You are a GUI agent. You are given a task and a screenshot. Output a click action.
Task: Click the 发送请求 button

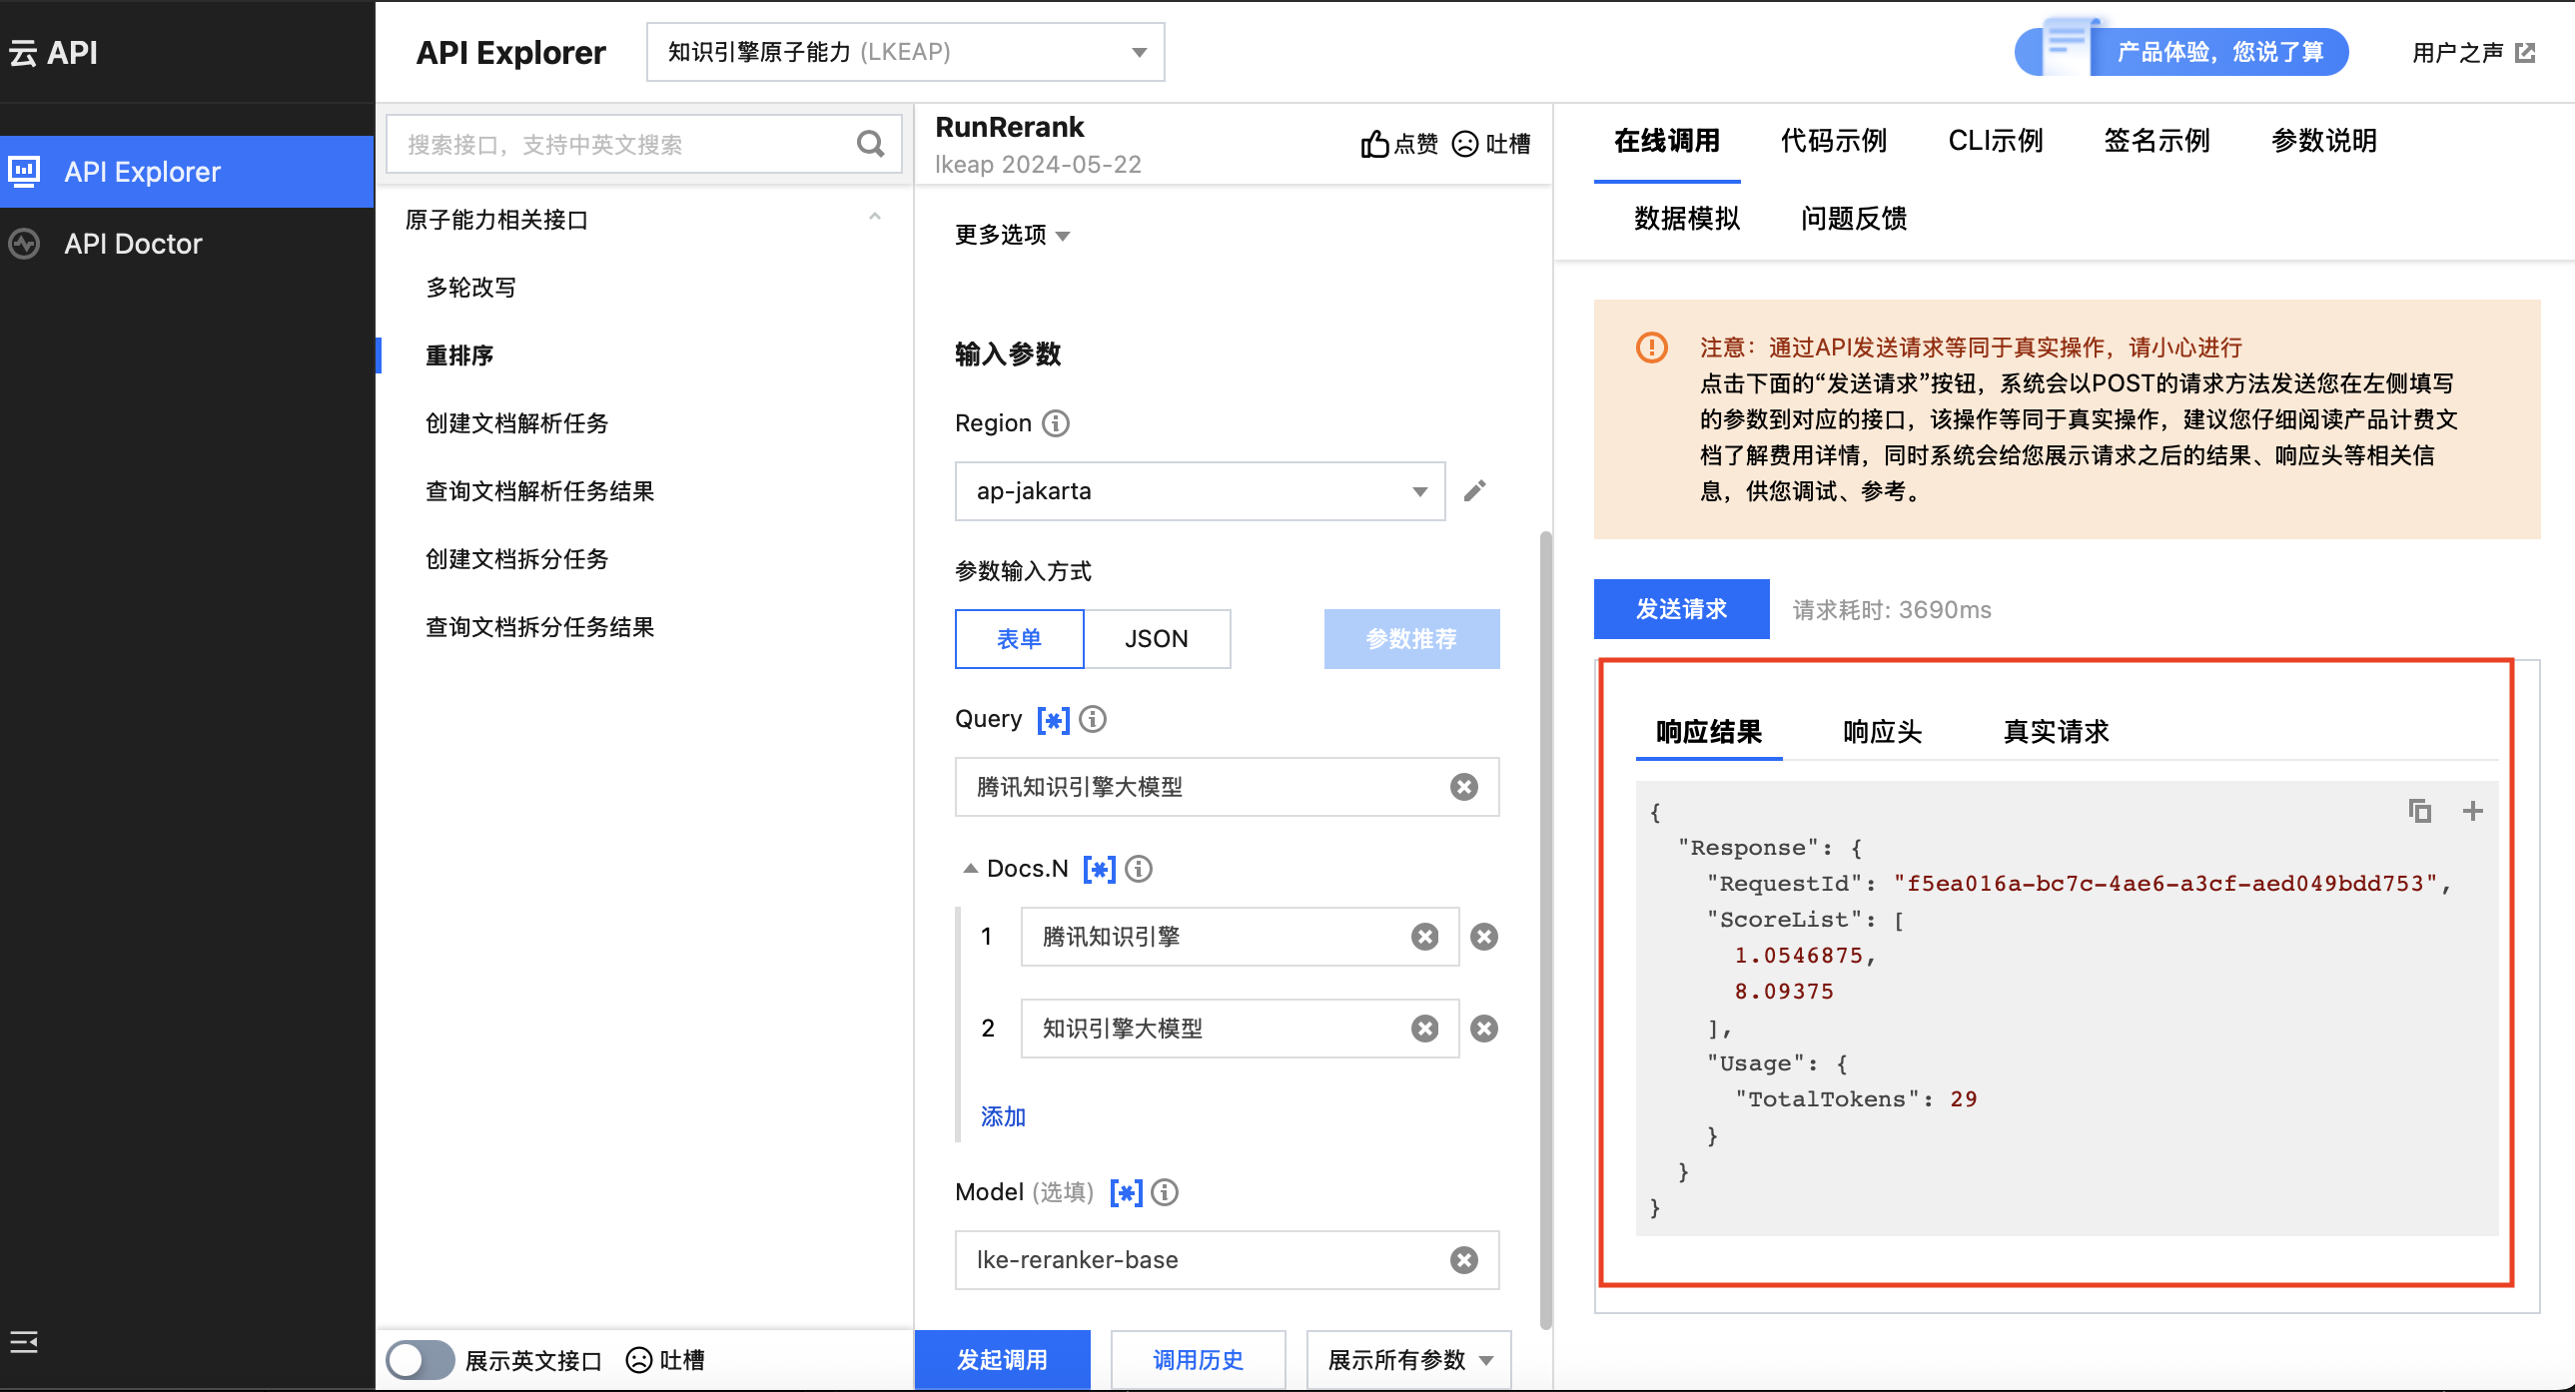point(1680,609)
